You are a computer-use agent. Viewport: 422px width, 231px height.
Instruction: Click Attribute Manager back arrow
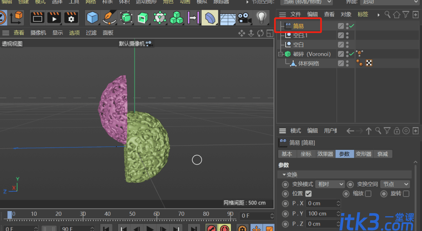pos(350,131)
